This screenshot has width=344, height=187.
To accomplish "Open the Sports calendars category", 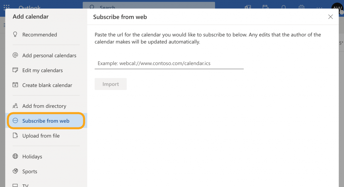I will coord(30,171).
